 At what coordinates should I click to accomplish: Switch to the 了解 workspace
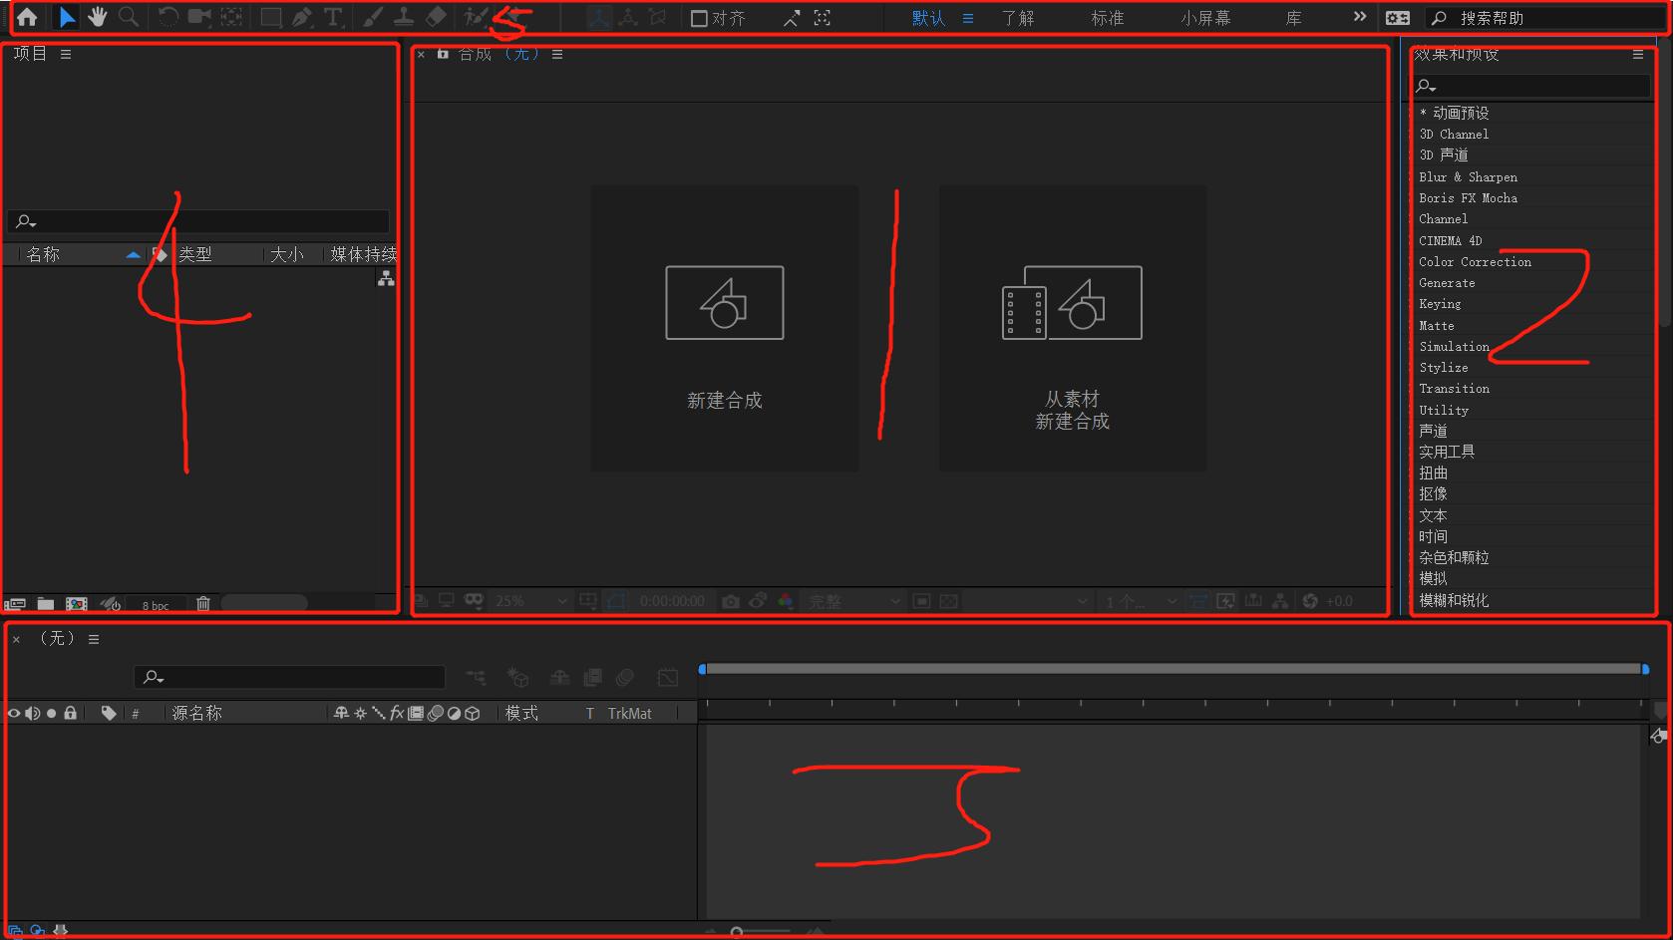point(1018,18)
